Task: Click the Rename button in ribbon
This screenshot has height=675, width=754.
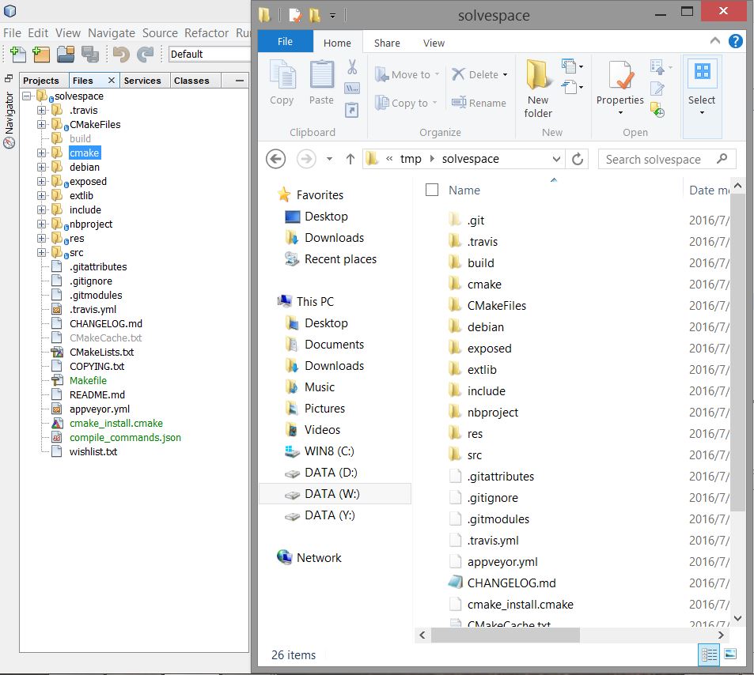Action: (479, 103)
